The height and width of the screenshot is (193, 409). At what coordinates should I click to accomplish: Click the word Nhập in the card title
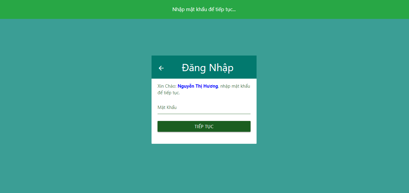pos(221,68)
